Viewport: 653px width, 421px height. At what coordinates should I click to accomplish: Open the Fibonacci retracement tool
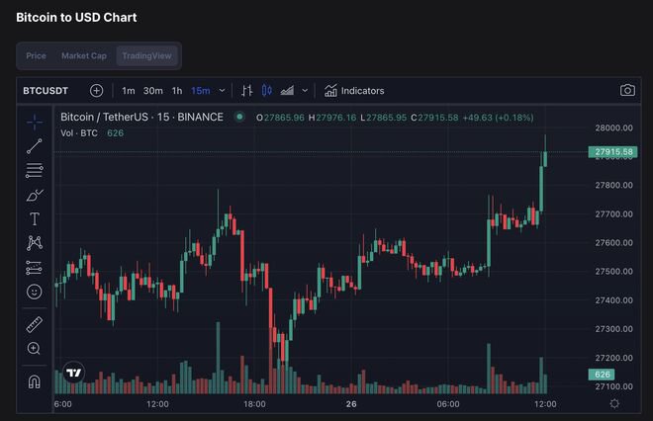(35, 170)
